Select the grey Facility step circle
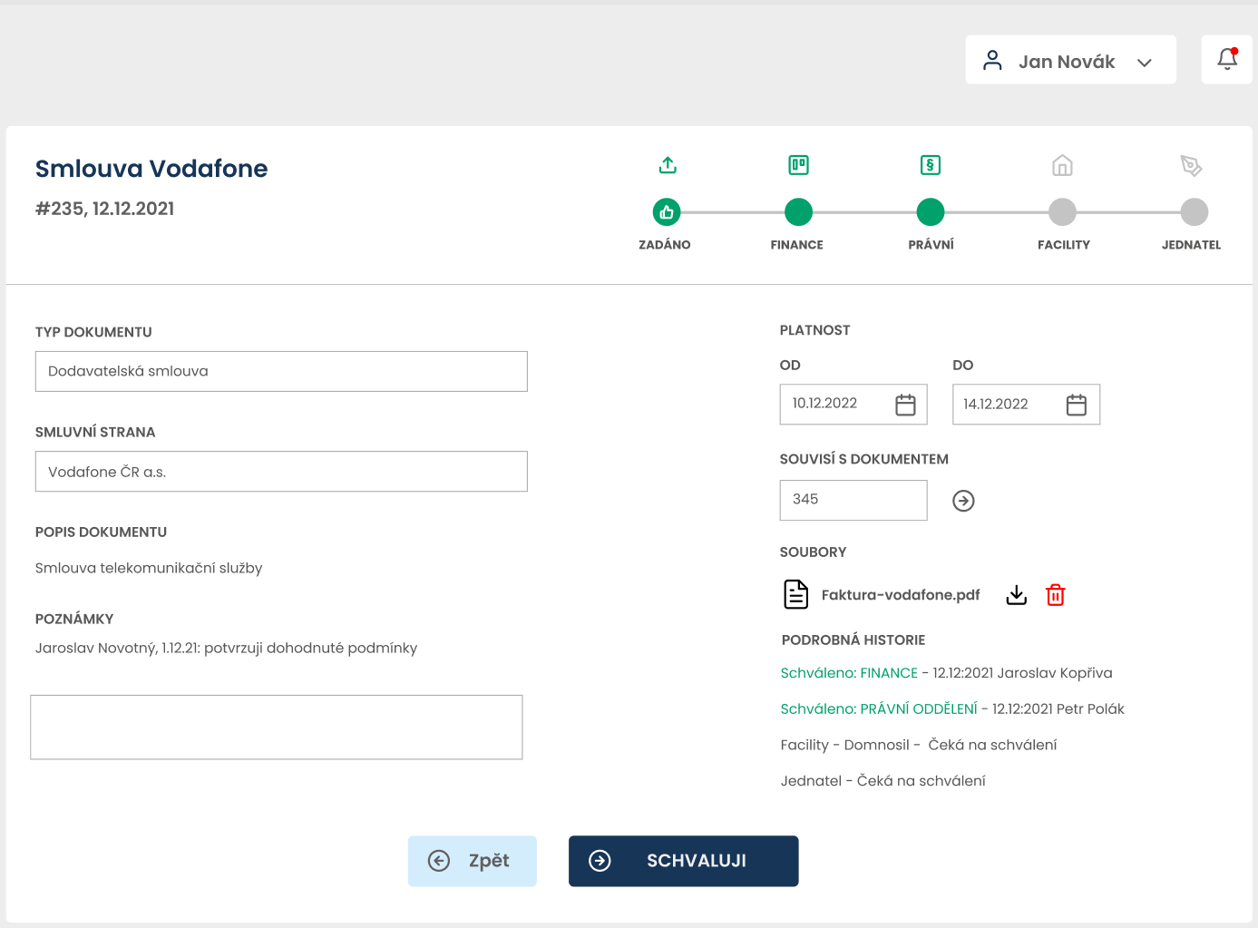 coord(1062,212)
